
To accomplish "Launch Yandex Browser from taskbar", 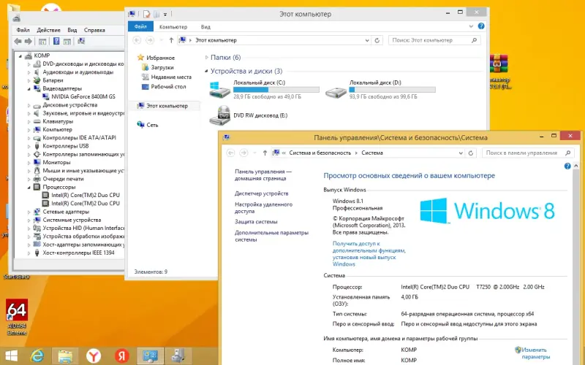I will (x=94, y=356).
